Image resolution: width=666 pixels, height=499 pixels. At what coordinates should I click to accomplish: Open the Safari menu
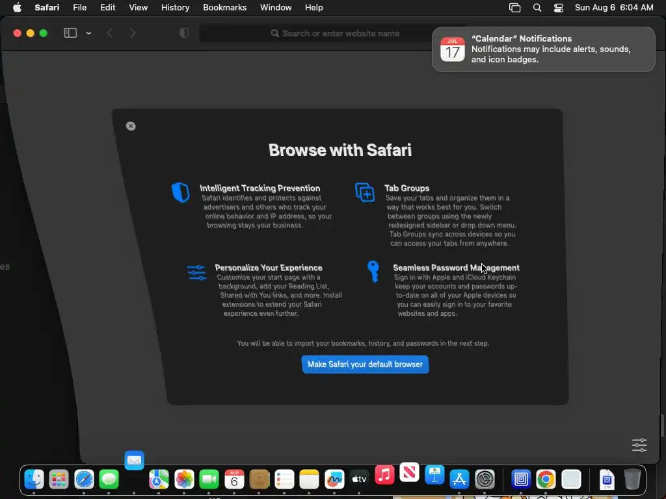(47, 7)
